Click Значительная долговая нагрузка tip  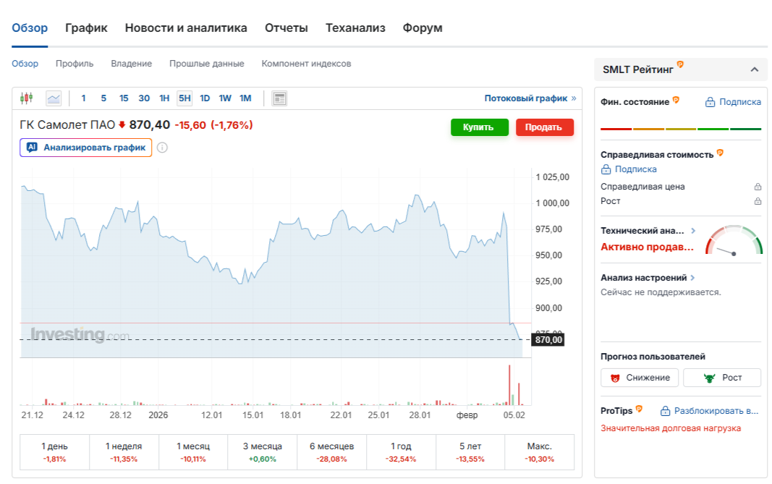coord(671,428)
